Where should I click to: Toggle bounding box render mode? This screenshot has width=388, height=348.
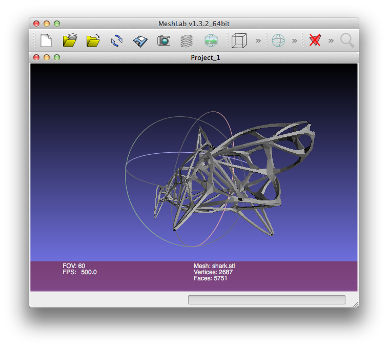tap(239, 40)
